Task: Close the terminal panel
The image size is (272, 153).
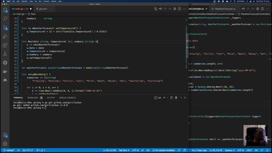Action: click(185, 98)
